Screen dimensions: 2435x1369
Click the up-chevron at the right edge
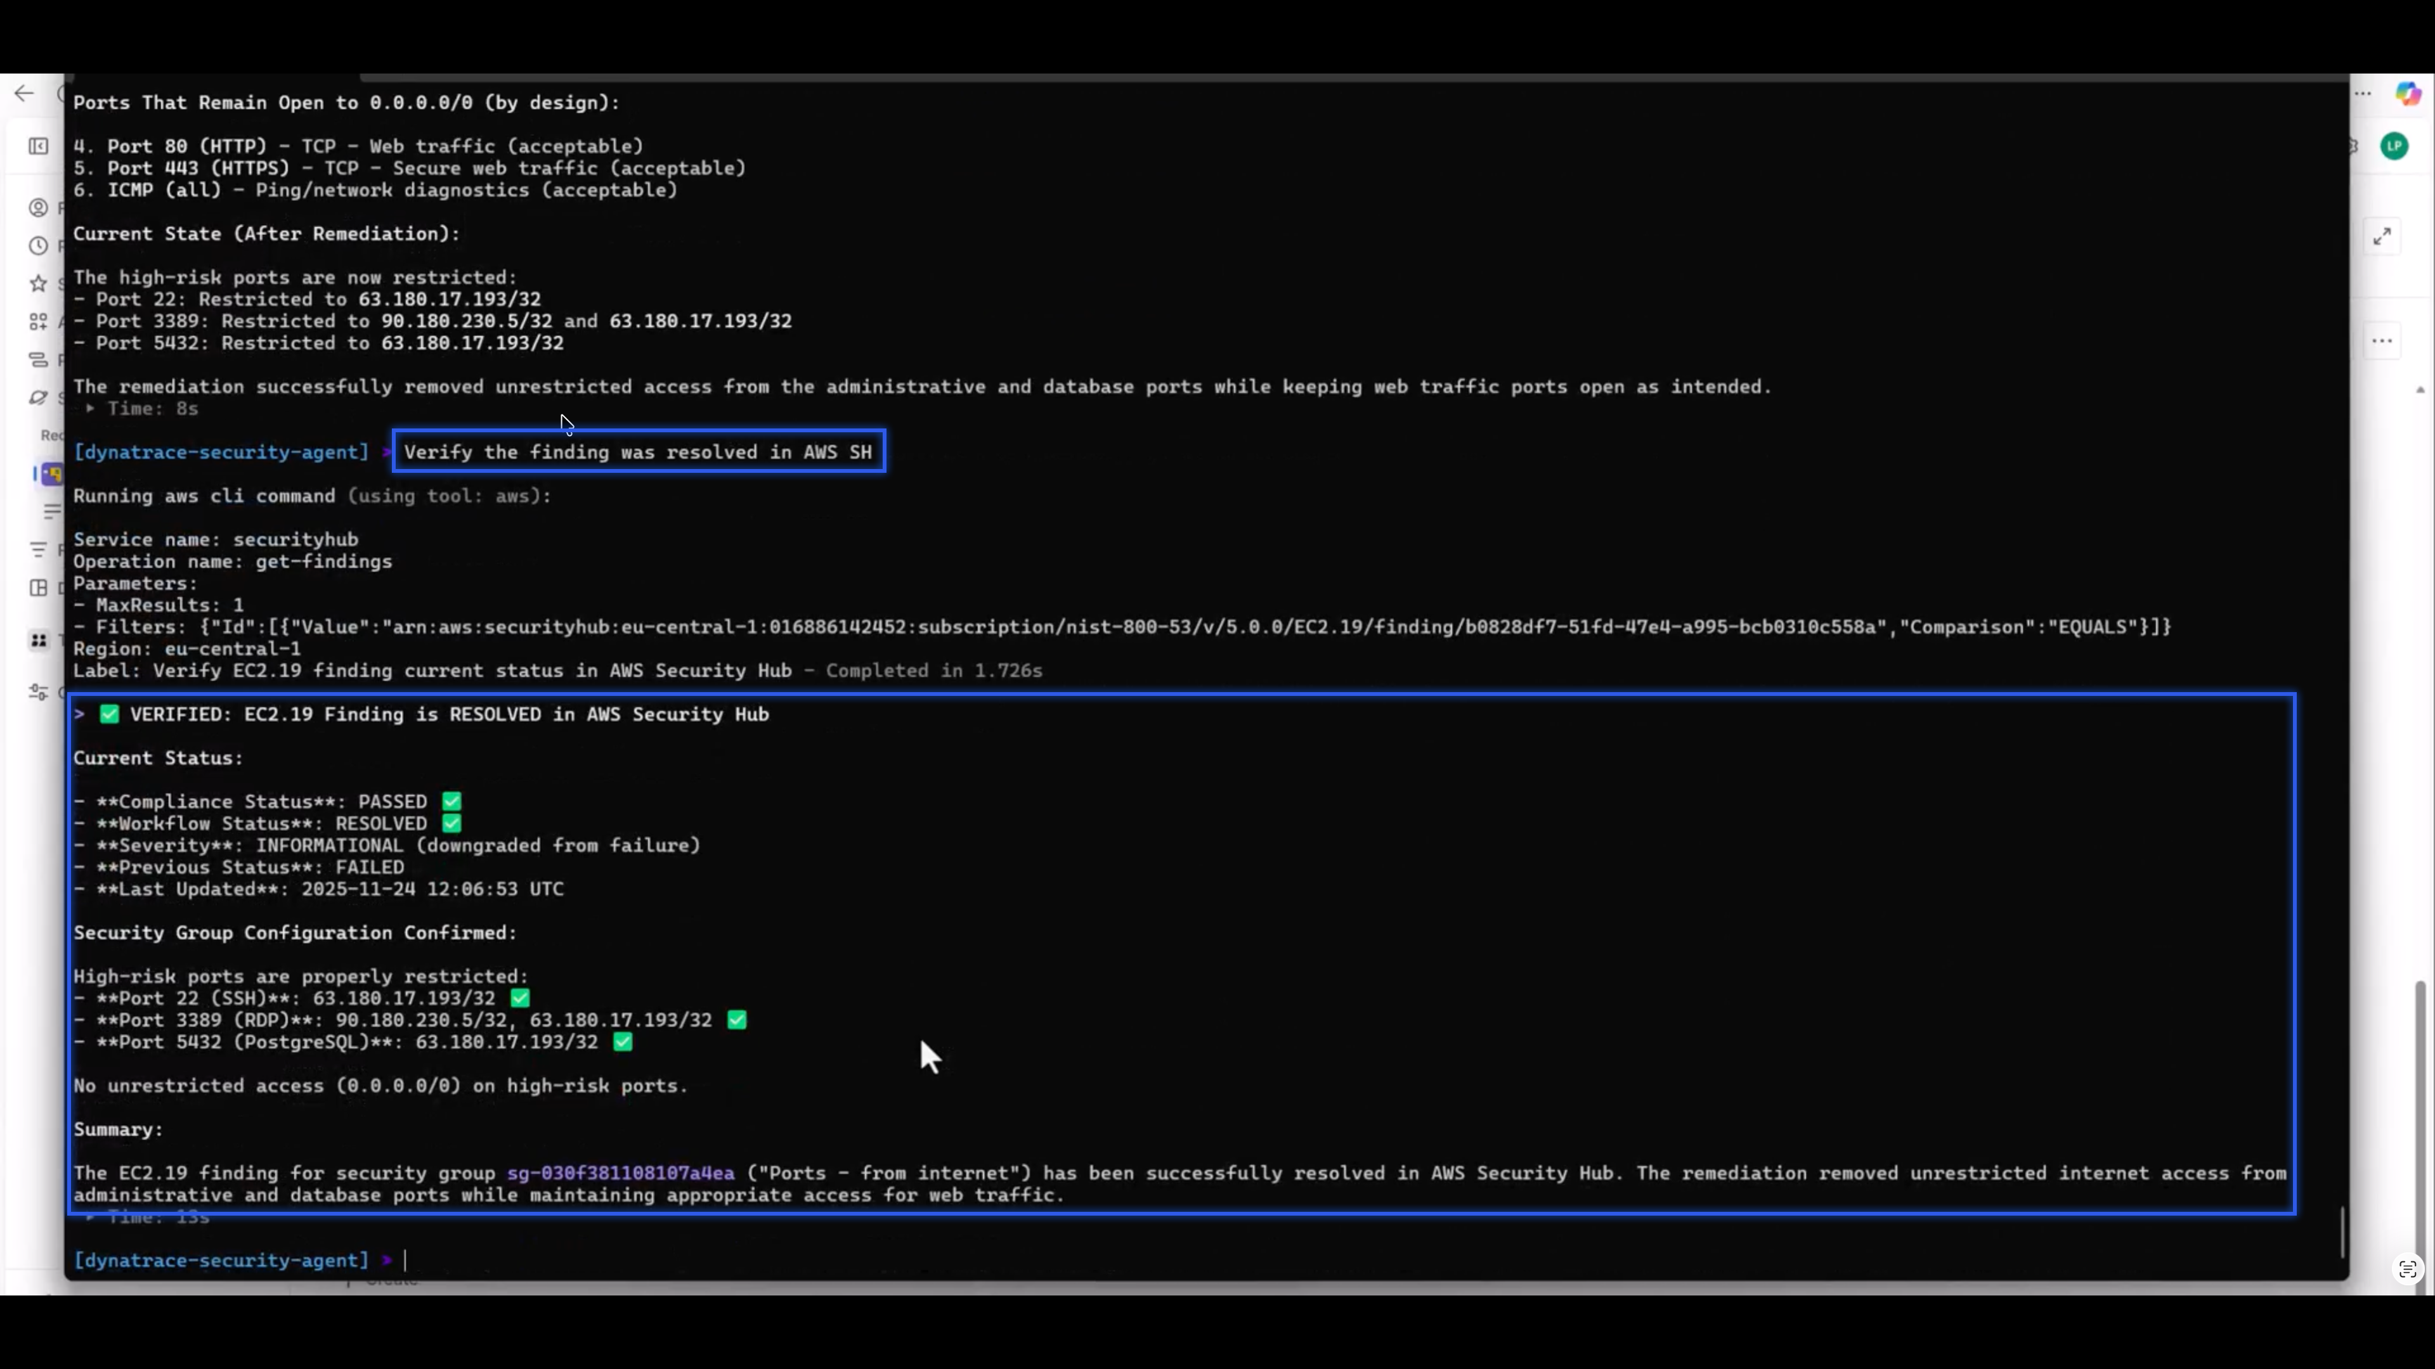pos(2420,389)
